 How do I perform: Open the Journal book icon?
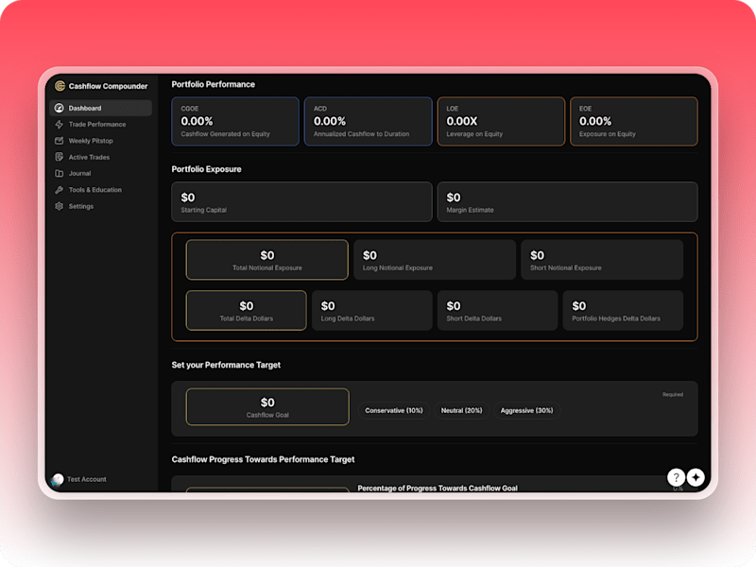pos(60,174)
